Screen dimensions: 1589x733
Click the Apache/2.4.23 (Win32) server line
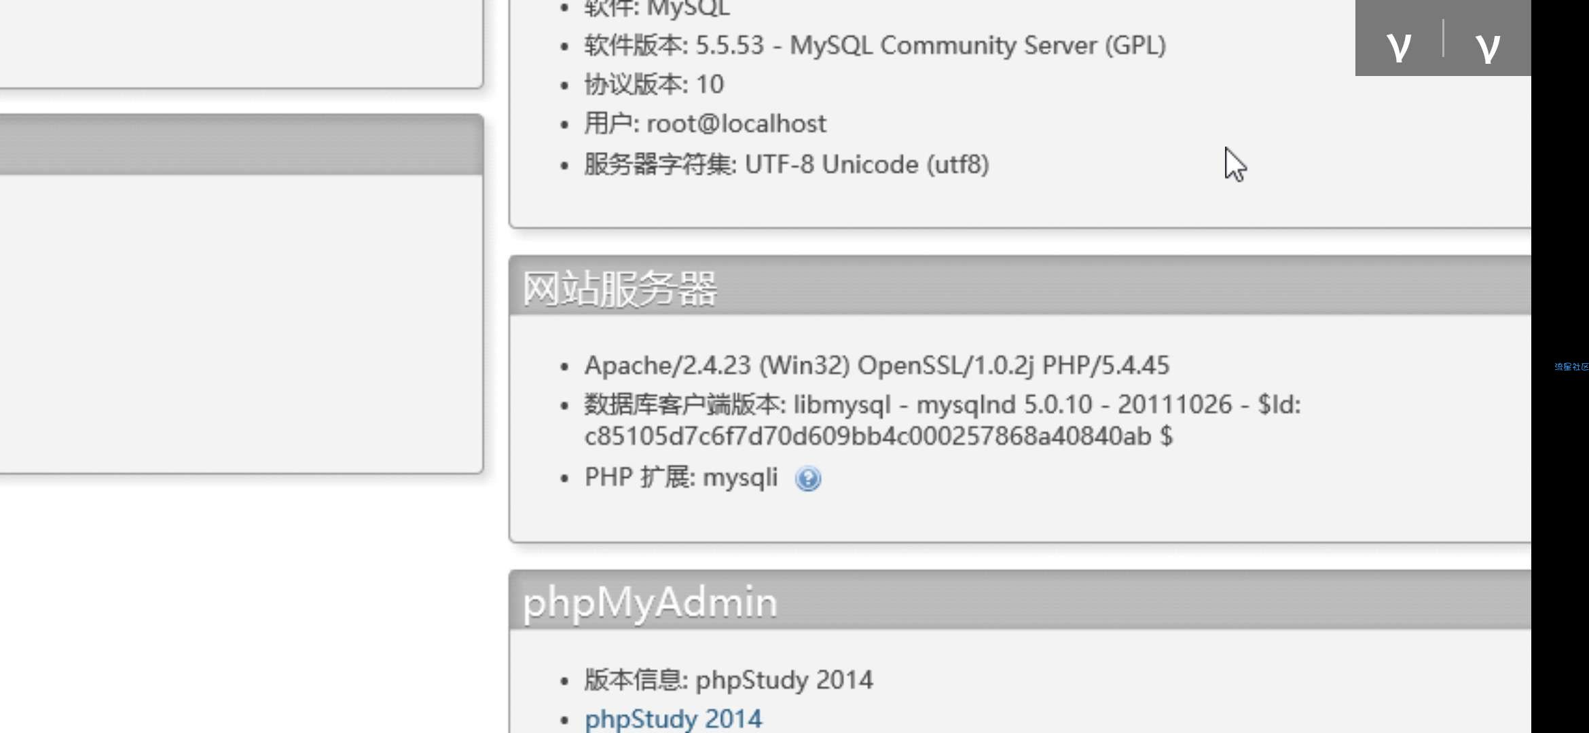click(877, 365)
